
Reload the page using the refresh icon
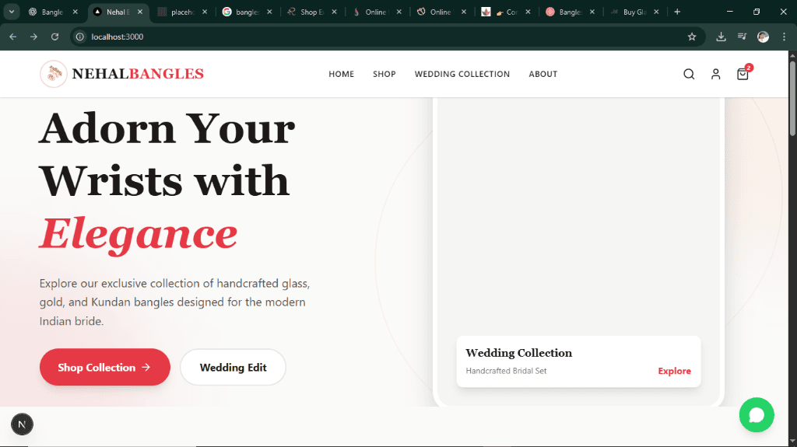(x=54, y=37)
